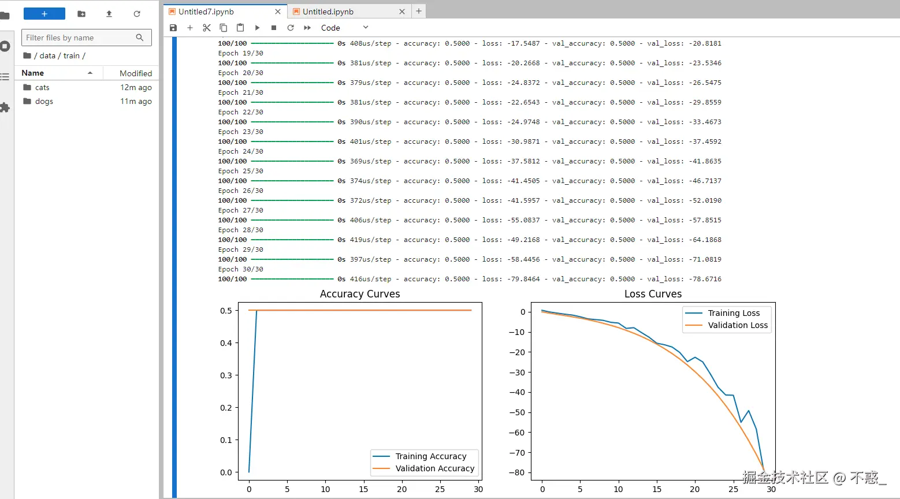The image size is (900, 499).
Task: Open the file browser sidebar tab
Action: (x=5, y=16)
